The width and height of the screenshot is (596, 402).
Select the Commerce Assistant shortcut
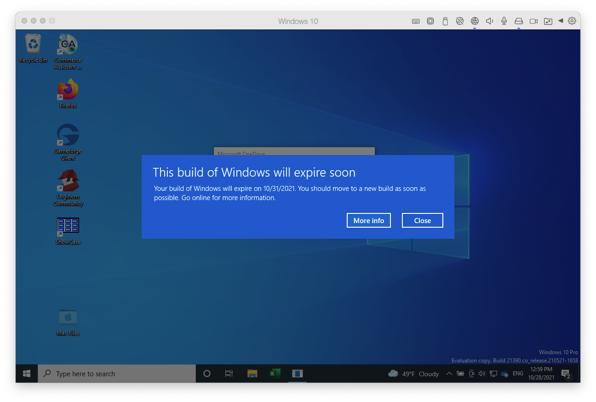(x=68, y=51)
